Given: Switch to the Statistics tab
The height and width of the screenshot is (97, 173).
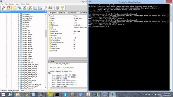Looking at the screenshot, I should click(x=62, y=13).
